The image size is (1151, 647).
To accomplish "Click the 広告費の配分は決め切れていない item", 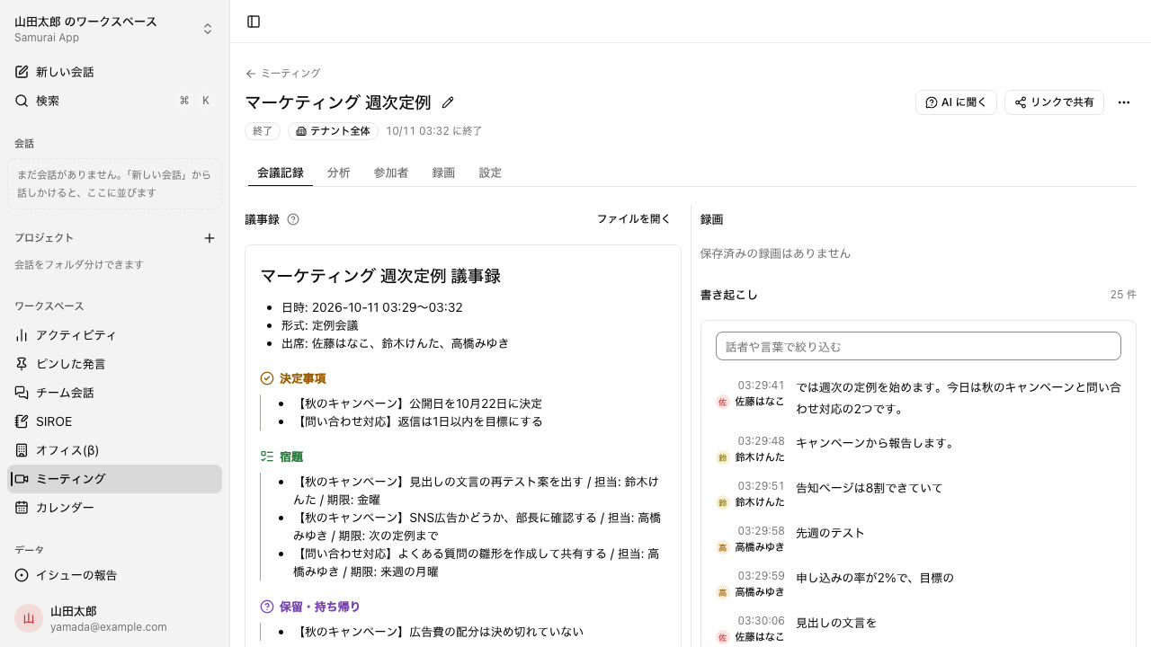I will [x=439, y=632].
